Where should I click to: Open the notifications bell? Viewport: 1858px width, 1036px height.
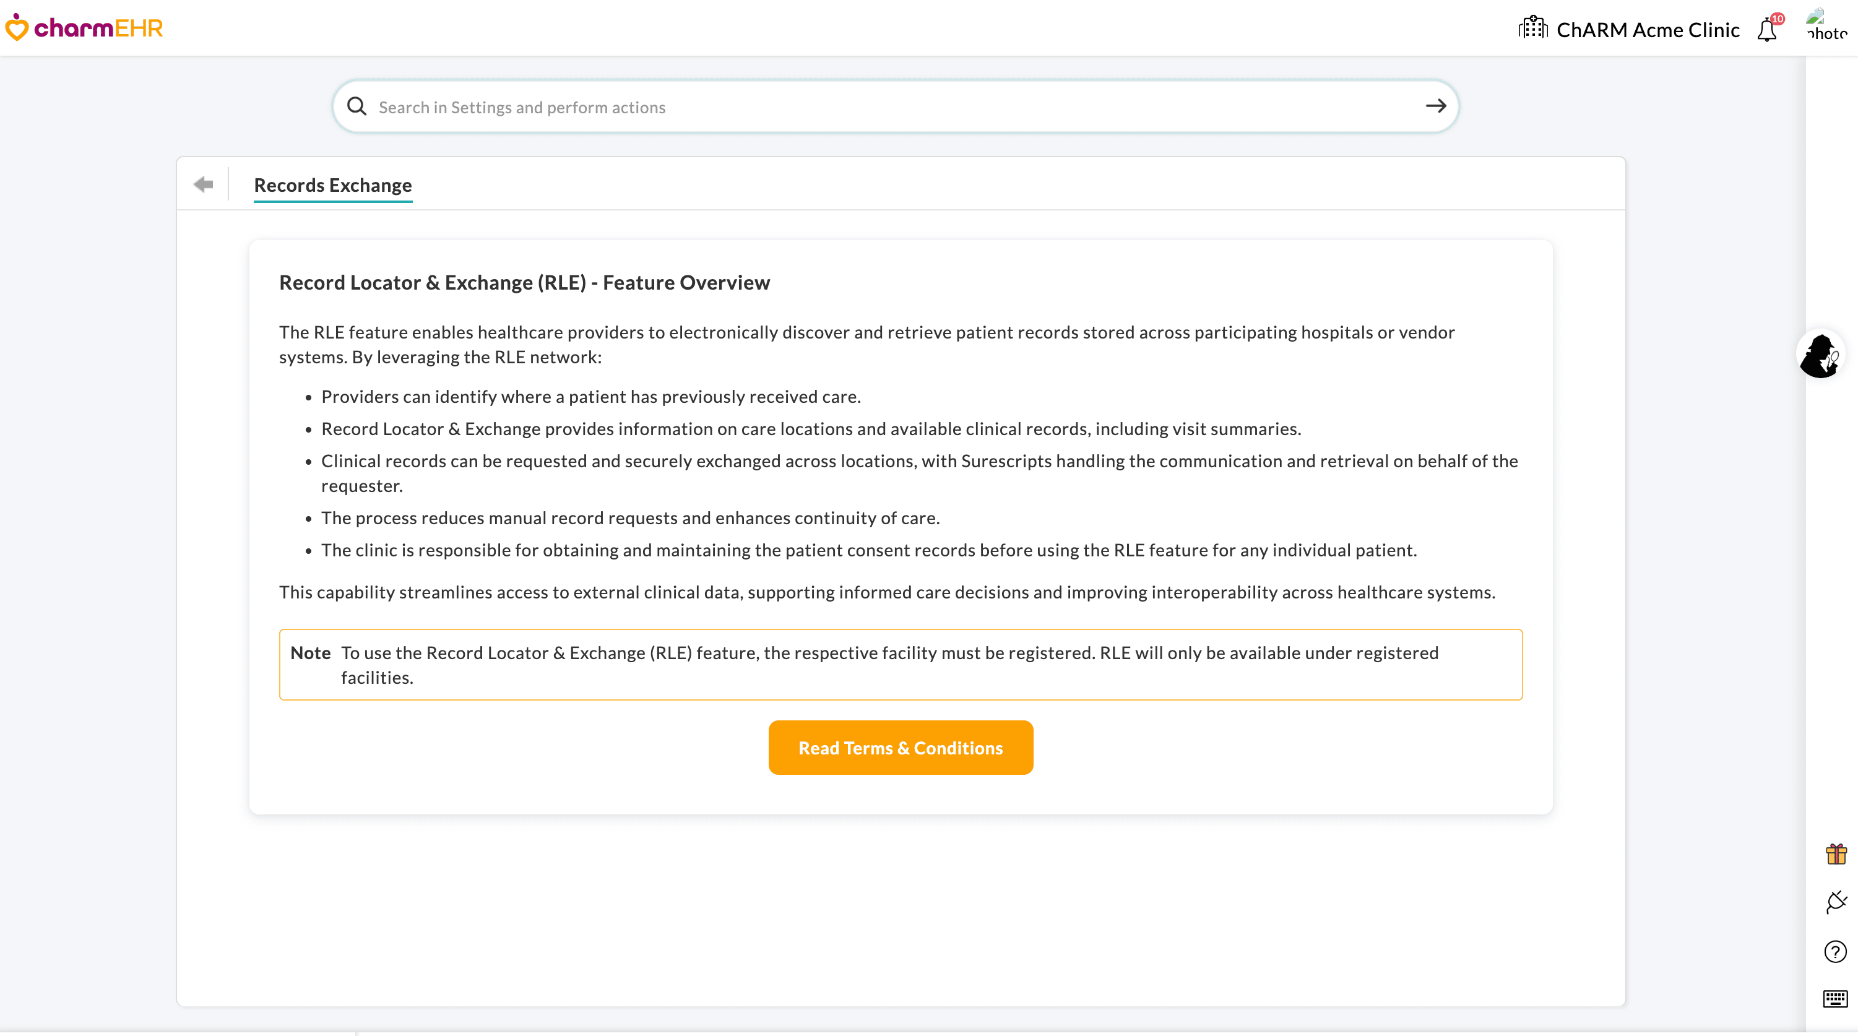point(1766,31)
